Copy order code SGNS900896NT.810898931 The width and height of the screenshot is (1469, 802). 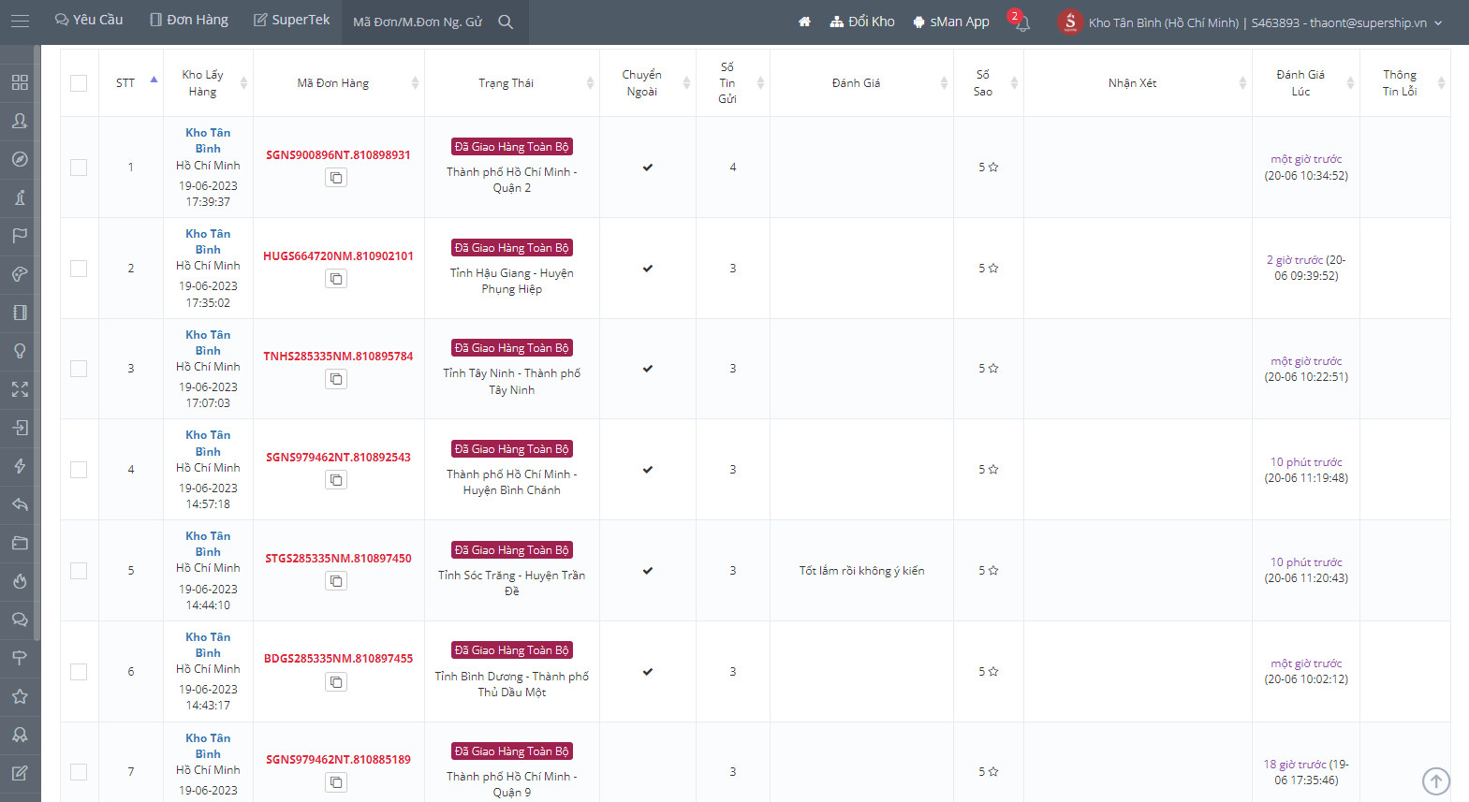pos(336,178)
